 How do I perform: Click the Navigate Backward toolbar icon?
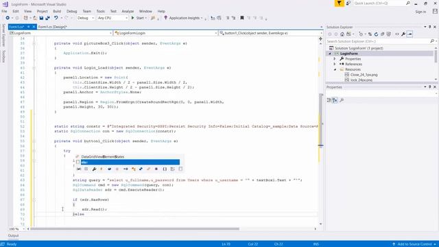tap(8, 18)
